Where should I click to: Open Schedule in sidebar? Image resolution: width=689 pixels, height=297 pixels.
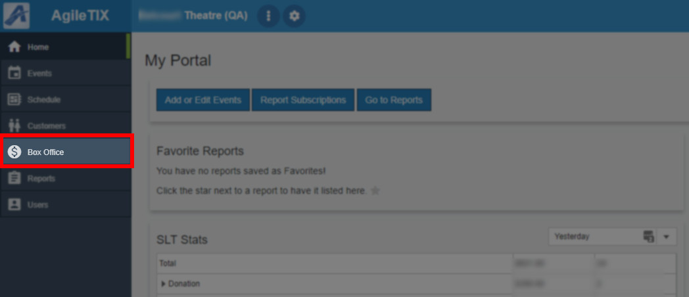[66, 100]
